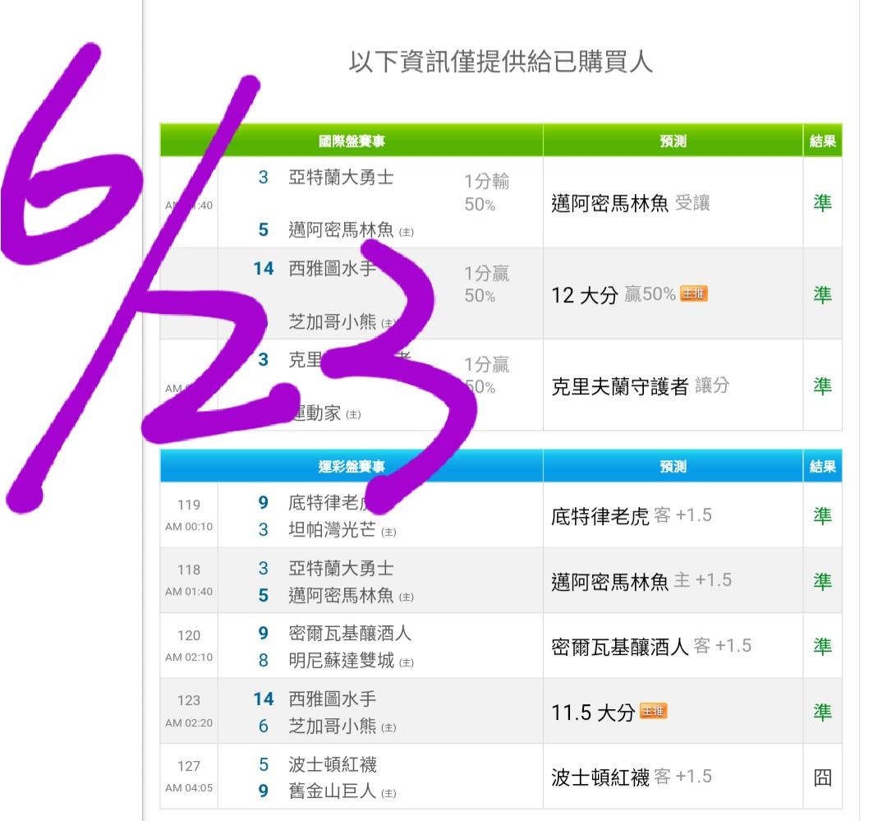Click the 主推 badge beside 11.5 大分

point(654,711)
